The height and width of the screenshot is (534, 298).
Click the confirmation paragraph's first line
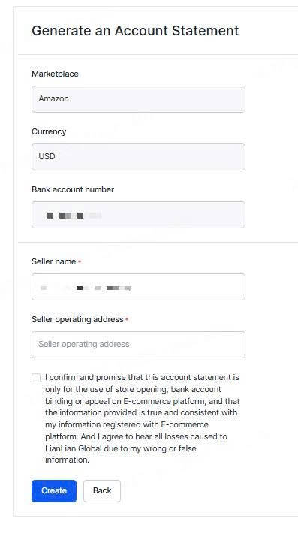142,377
